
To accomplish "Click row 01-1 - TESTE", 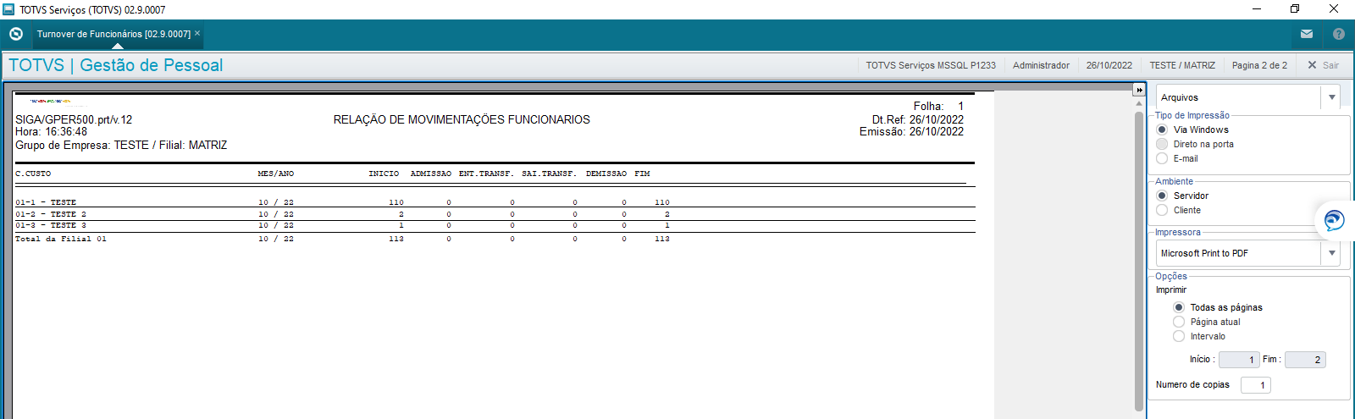I will pyautogui.click(x=342, y=202).
